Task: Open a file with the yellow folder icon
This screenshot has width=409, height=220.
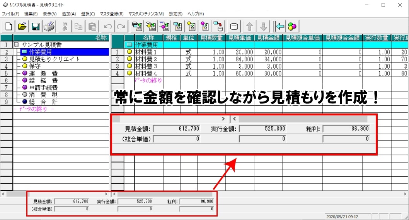Action: point(22,26)
